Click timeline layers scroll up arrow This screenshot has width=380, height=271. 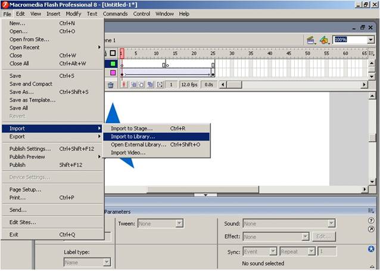point(372,64)
